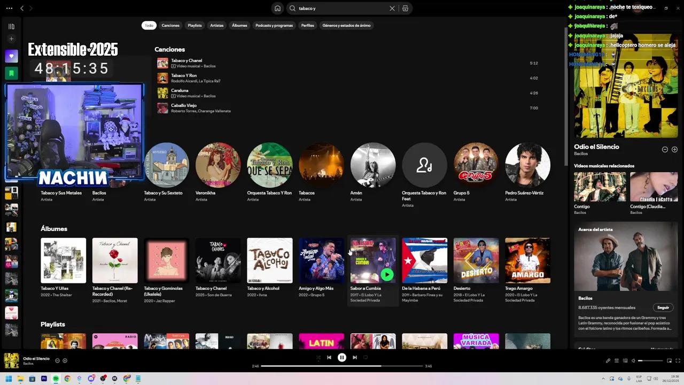
Task: Select the 'Playlists' filter chip
Action: tap(195, 25)
